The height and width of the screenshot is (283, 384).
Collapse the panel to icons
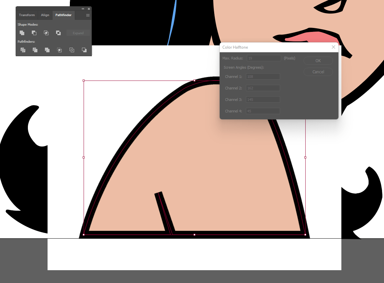pyautogui.click(x=82, y=9)
